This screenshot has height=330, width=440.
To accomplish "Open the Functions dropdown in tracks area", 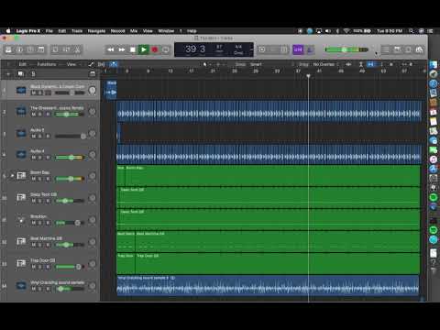I will 48,64.
